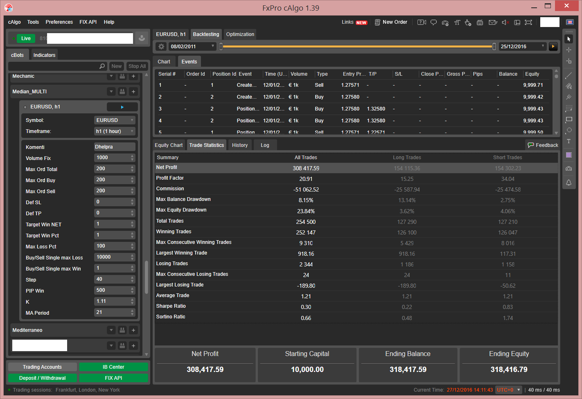
Task: Switch to the Optimization tab
Action: point(240,34)
